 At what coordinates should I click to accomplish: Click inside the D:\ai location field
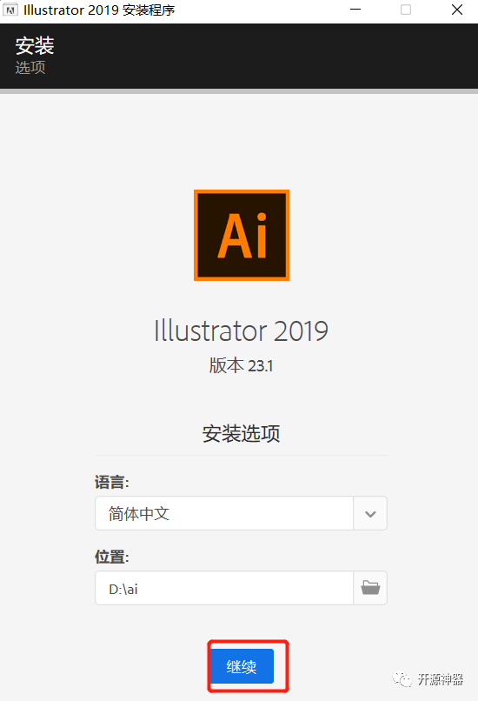(224, 588)
